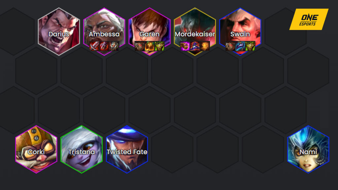This screenshot has width=338, height=190.
Task: Click Swain's first brown armor item
Action: click(230, 46)
